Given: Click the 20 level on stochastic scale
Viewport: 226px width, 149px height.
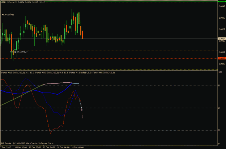Looking at the screenshot, I should [219, 130].
